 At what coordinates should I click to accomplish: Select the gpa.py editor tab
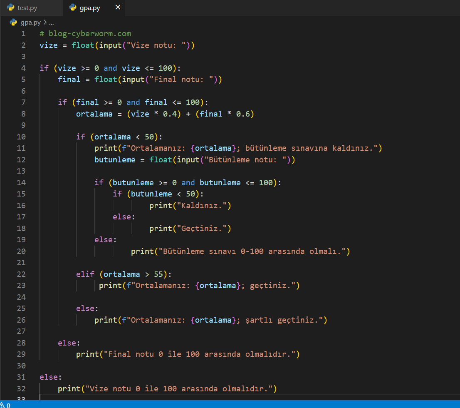pos(89,8)
